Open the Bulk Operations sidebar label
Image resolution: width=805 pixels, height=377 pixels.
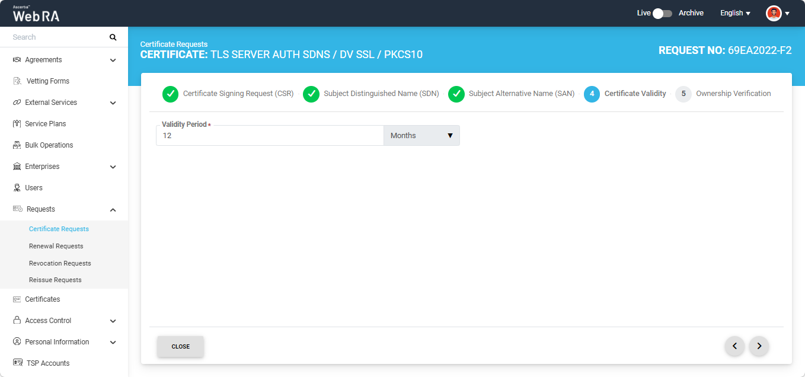coord(49,145)
